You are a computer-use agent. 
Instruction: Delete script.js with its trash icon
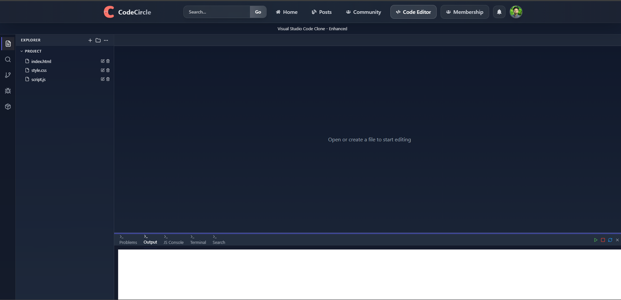pyautogui.click(x=108, y=79)
